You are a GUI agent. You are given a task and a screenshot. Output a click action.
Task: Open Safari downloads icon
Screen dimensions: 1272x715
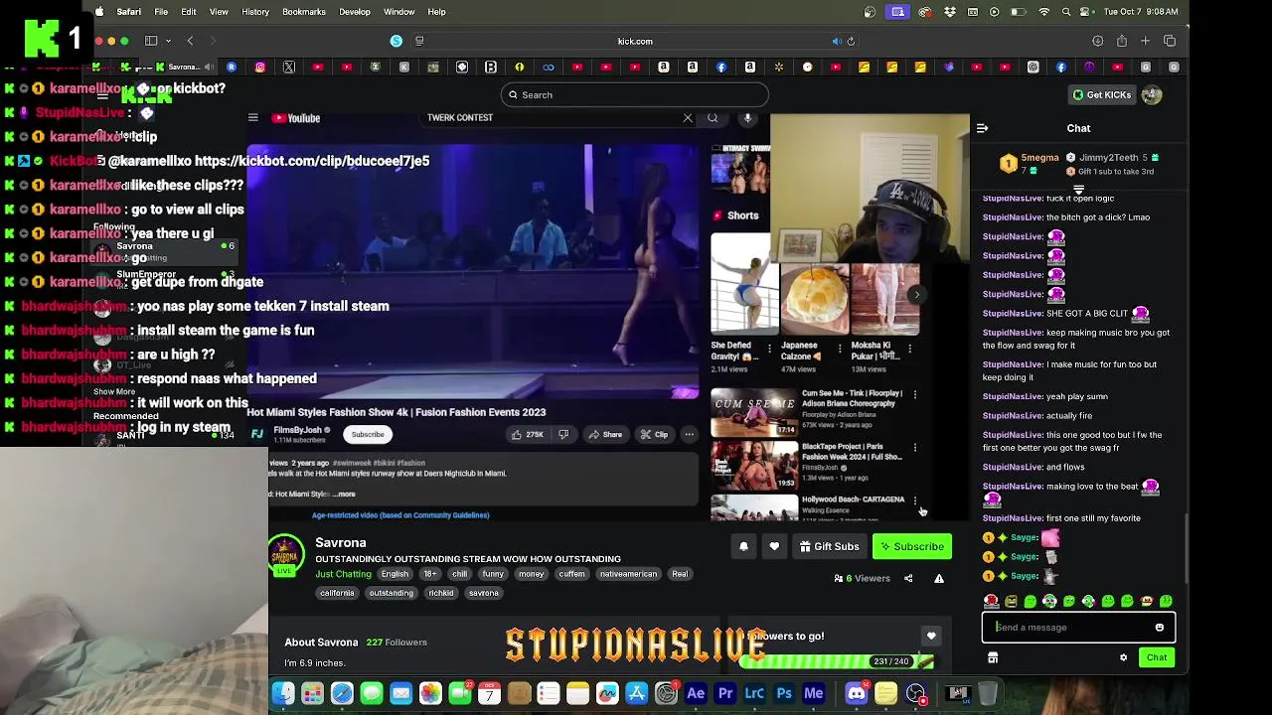pyautogui.click(x=1097, y=41)
